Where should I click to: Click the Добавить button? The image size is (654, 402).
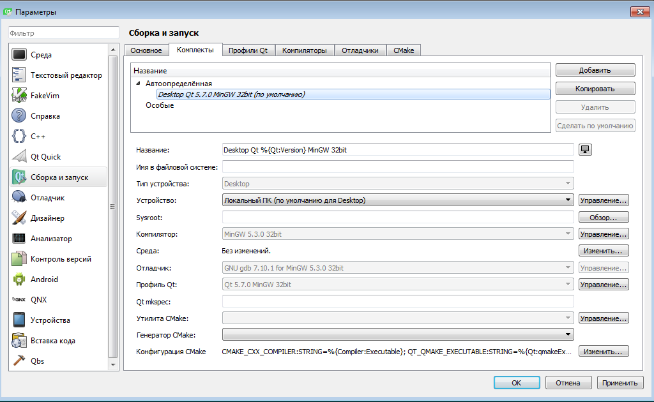click(595, 70)
